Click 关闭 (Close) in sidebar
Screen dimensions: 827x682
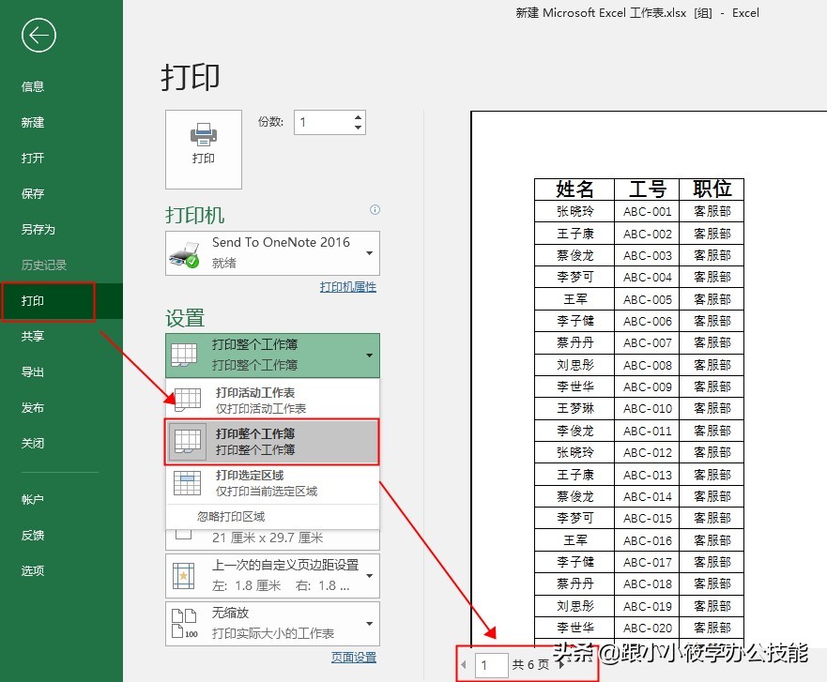33,443
